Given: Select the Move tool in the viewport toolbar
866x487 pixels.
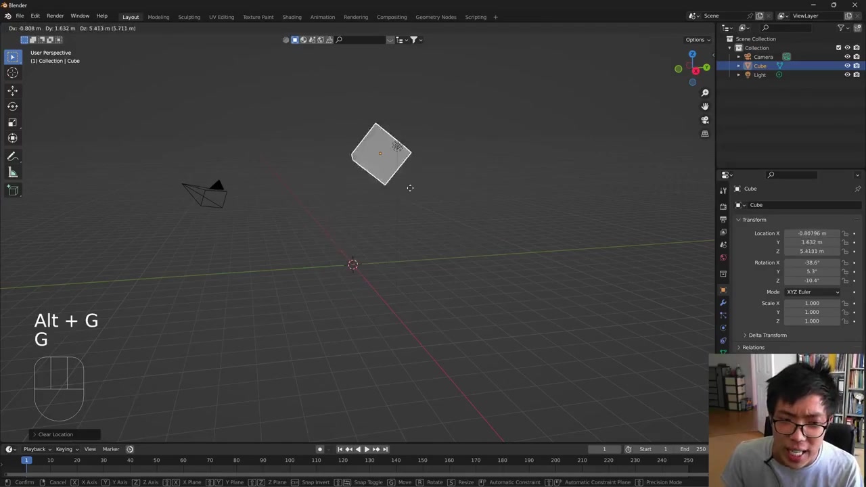Looking at the screenshot, I should (12, 90).
